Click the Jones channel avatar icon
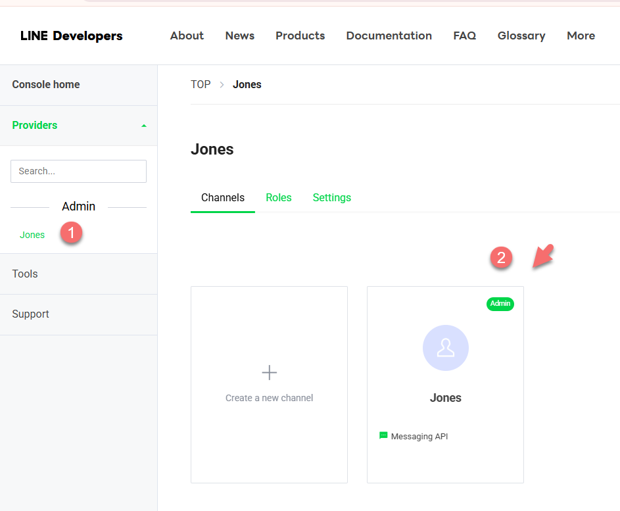 click(x=446, y=348)
